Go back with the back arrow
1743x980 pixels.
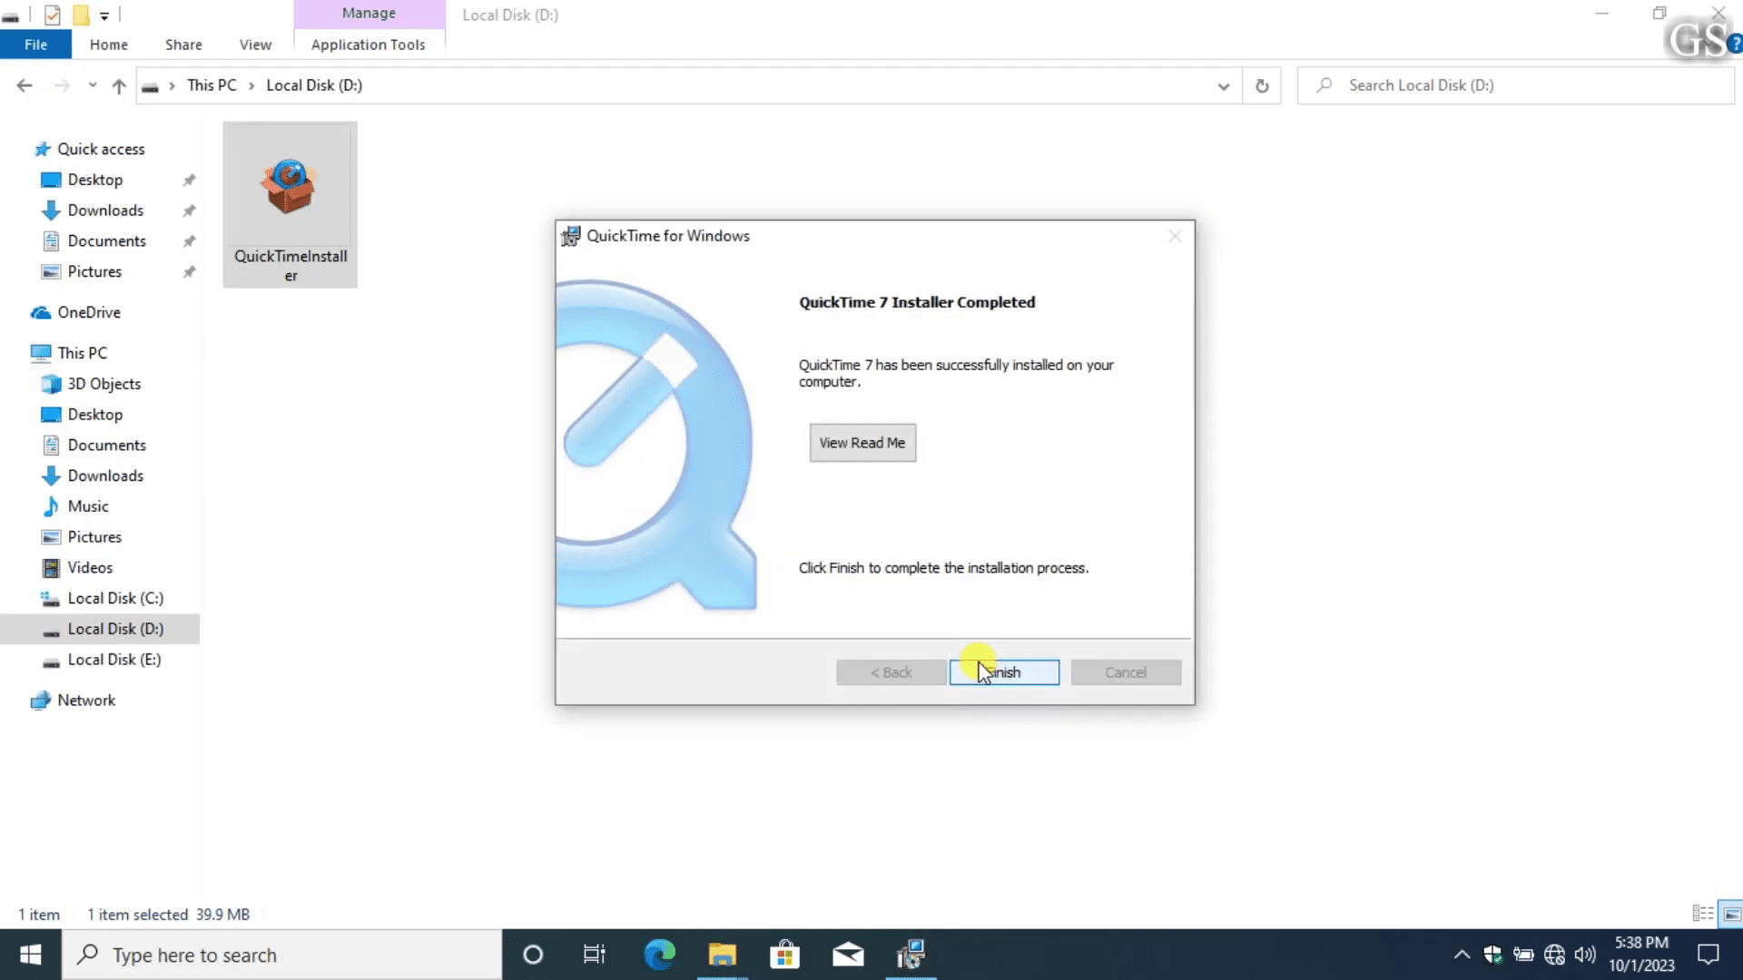(x=25, y=85)
